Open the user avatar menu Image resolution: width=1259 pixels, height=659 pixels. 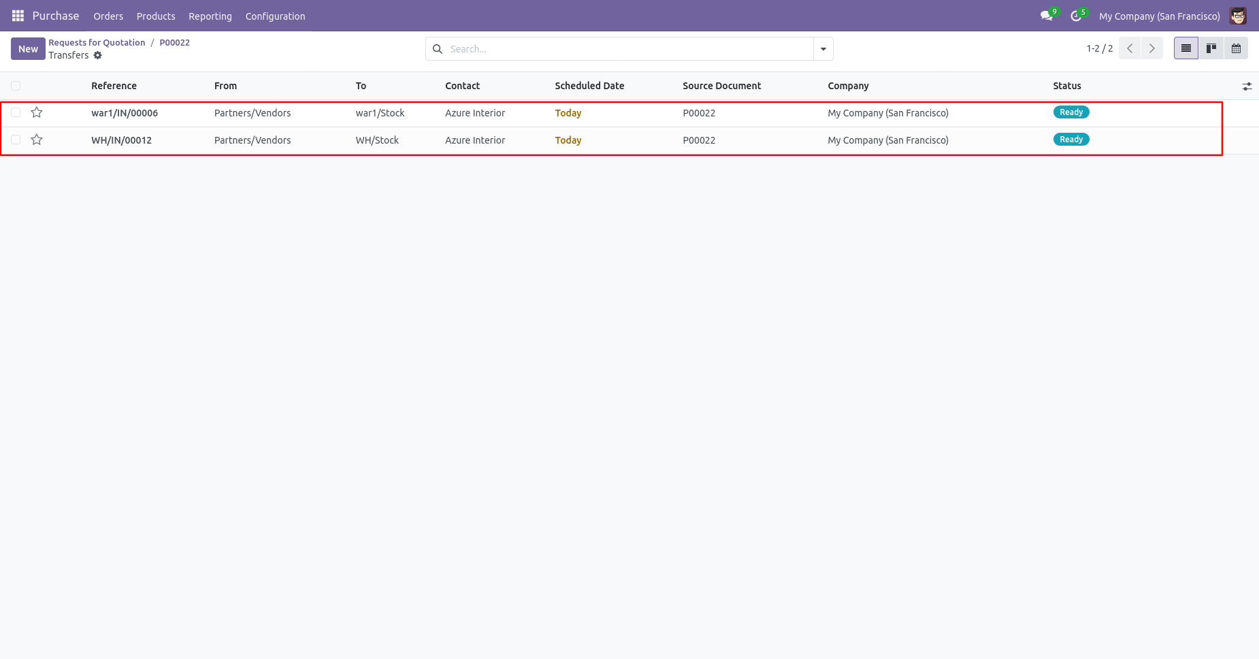click(x=1238, y=16)
